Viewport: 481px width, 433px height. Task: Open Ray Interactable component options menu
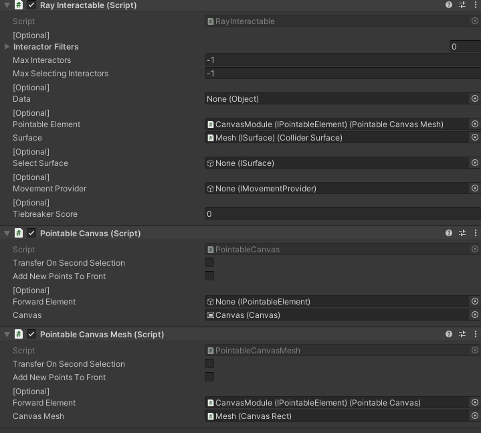tap(475, 5)
